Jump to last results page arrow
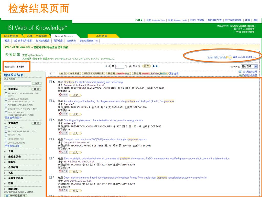 point(157,66)
